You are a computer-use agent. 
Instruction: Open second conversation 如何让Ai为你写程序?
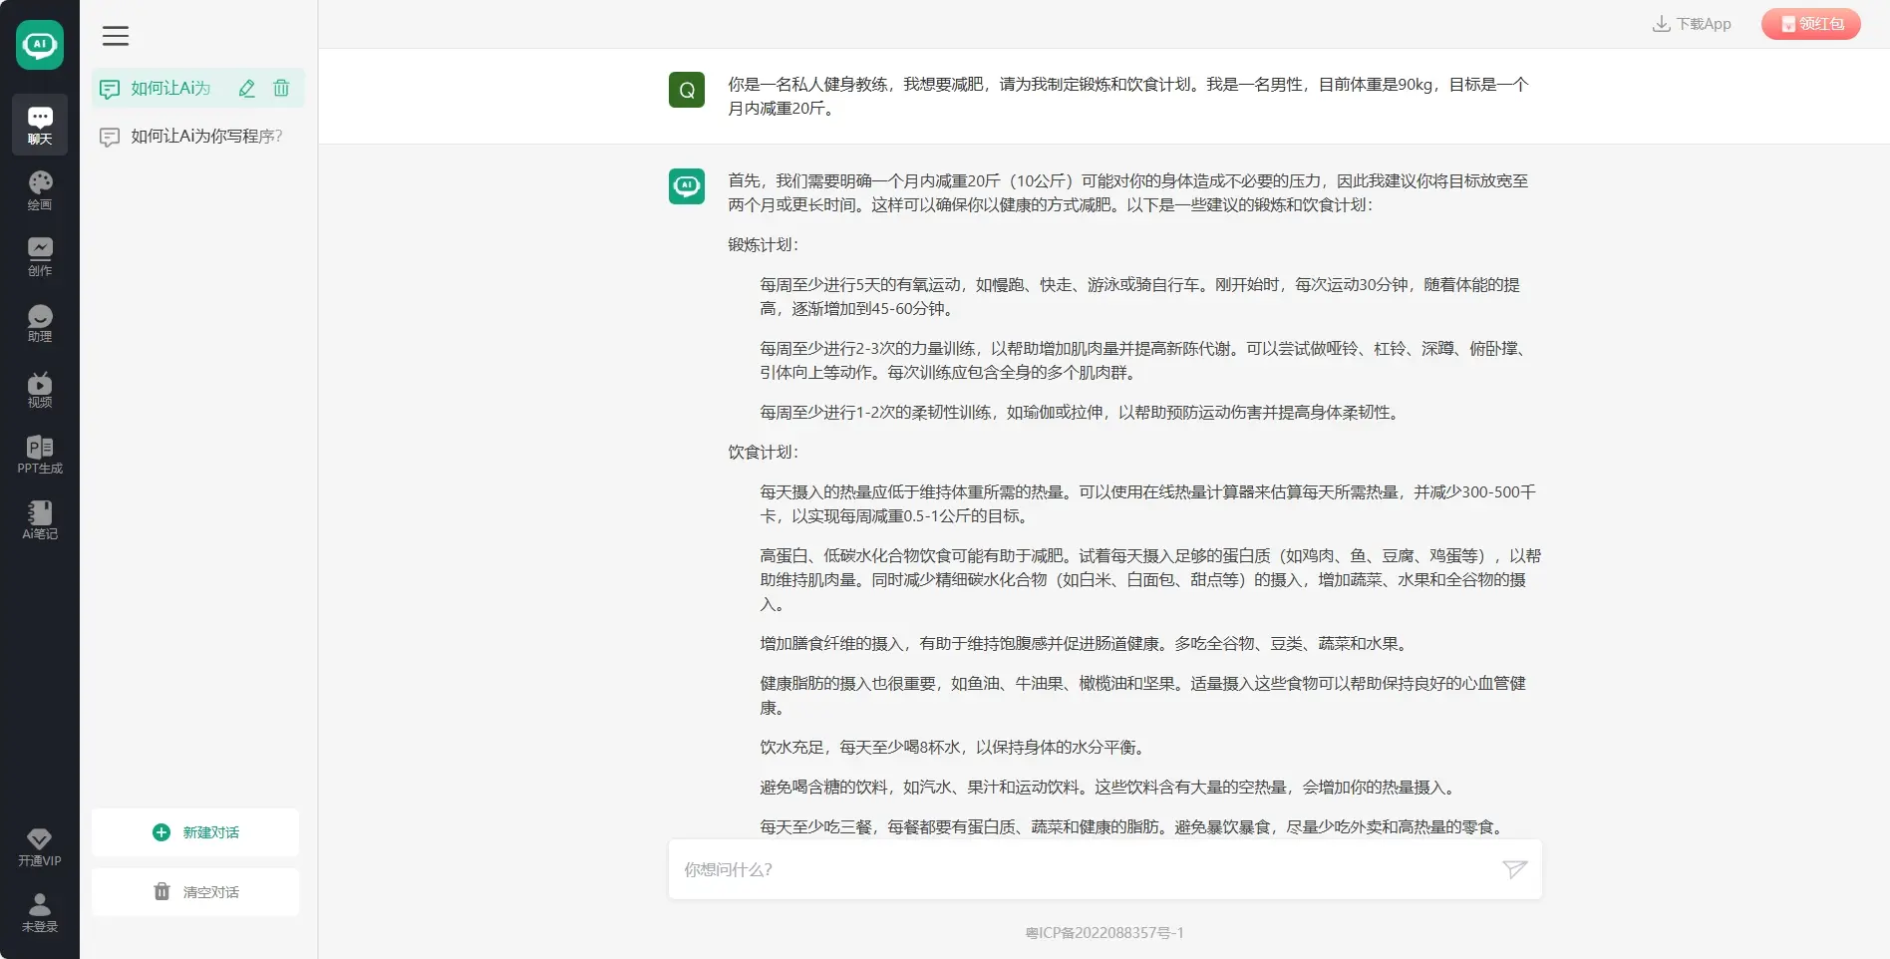[205, 137]
